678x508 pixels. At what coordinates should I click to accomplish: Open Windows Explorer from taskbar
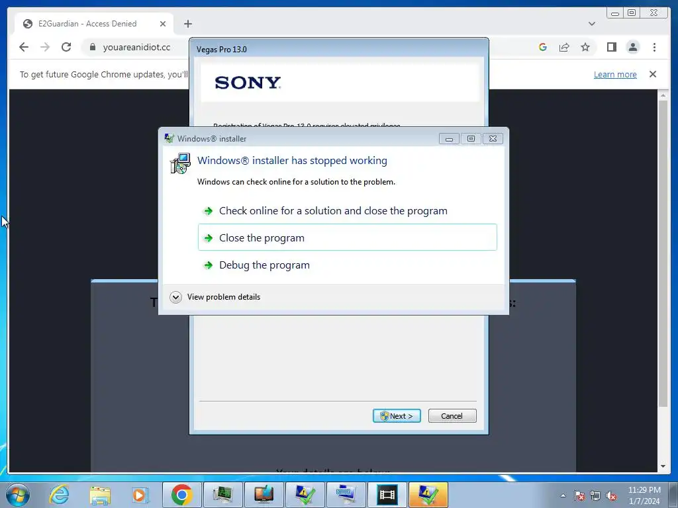click(100, 495)
